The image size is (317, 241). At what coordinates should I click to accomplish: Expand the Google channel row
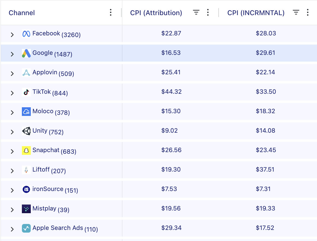click(12, 54)
